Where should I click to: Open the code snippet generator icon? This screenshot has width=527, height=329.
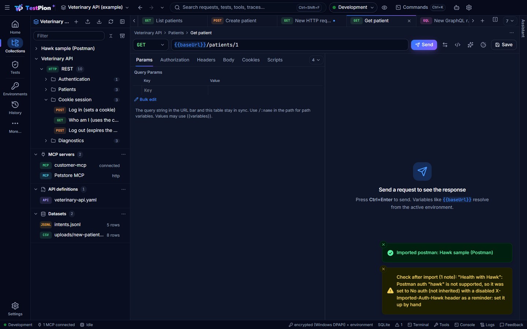coord(457,45)
